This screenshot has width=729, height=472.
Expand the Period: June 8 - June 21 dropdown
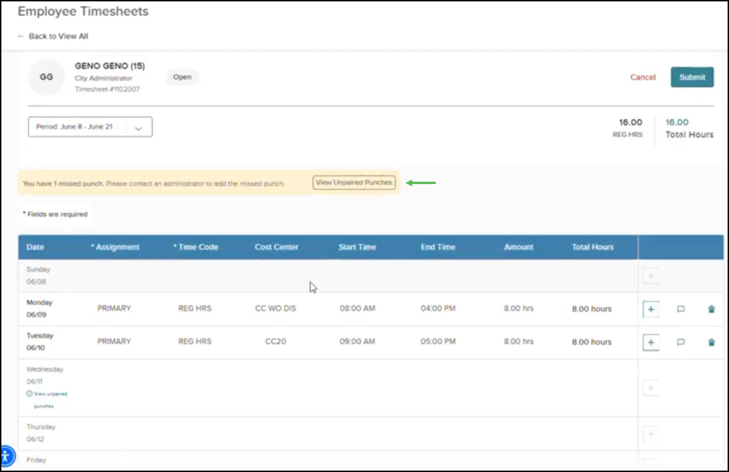90,127
